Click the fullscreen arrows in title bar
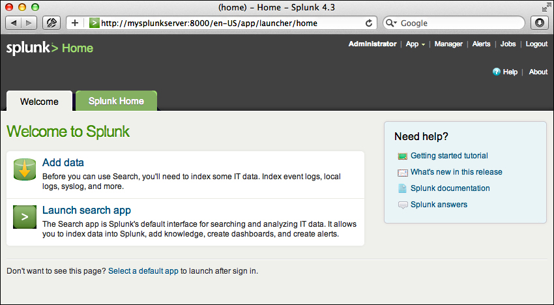554x305 pixels. click(546, 7)
